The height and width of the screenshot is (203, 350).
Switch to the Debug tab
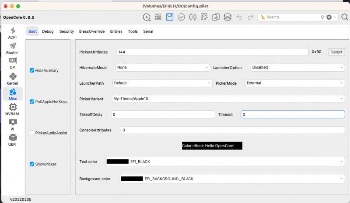[48, 31]
